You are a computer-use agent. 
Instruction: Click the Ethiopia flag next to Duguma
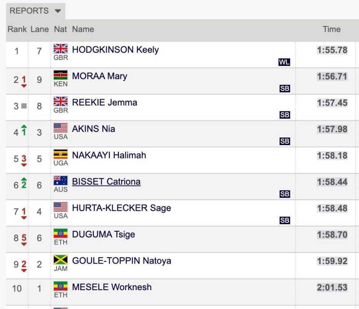pos(60,234)
